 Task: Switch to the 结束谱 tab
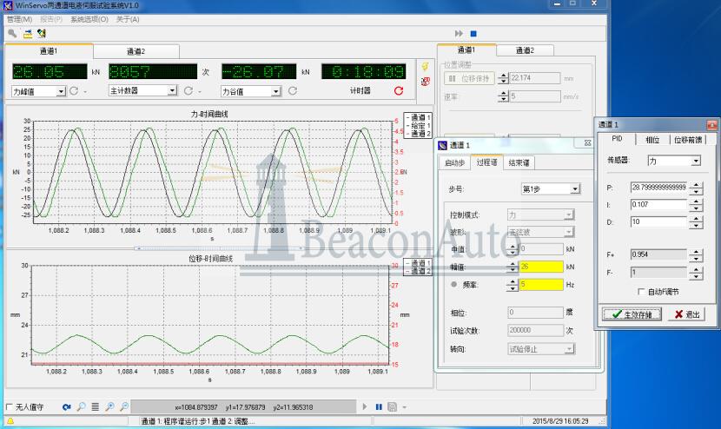coord(520,162)
